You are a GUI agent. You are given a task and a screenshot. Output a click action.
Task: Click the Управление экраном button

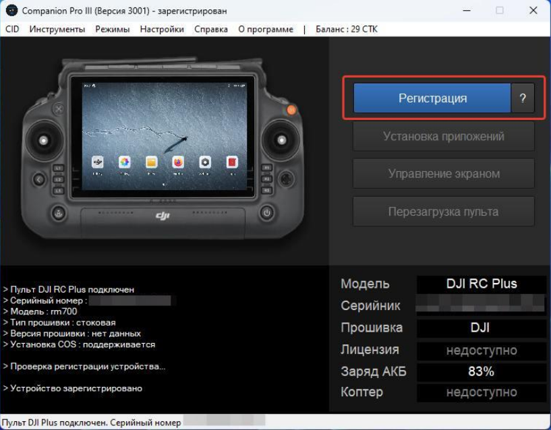[444, 173]
